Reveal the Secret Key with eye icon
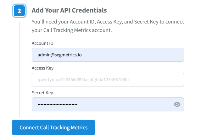This screenshot has height=140, width=201. 177,104
